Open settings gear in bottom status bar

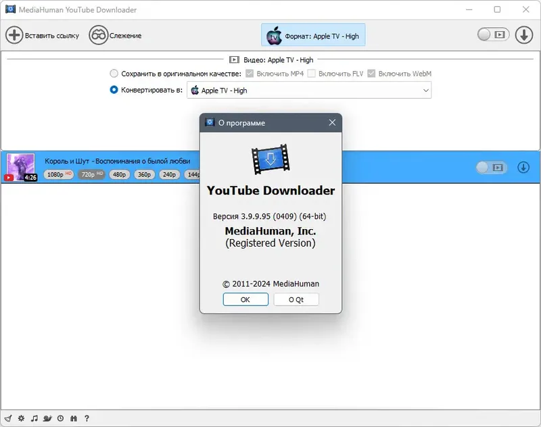pos(21,418)
